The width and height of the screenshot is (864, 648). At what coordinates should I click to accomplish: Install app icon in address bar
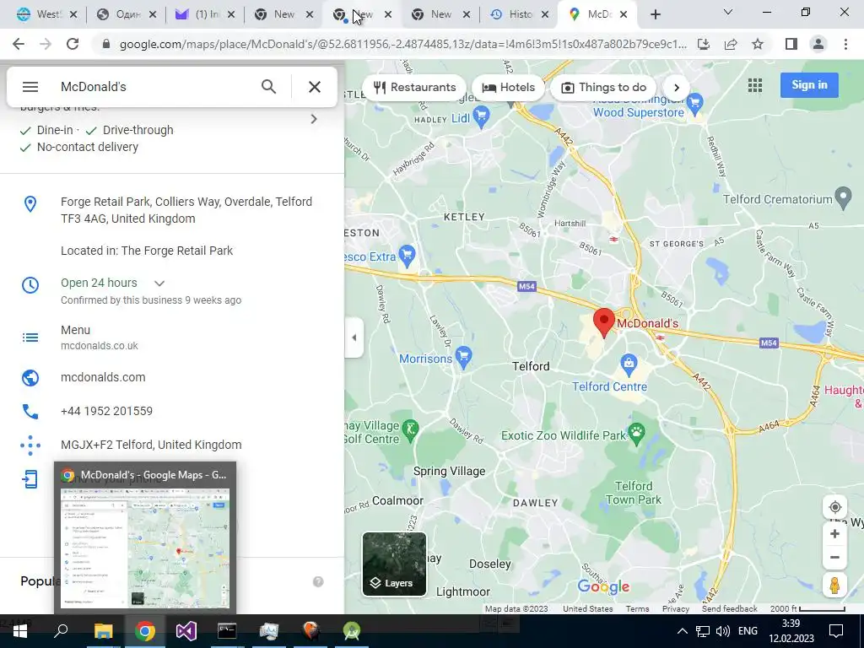point(704,44)
